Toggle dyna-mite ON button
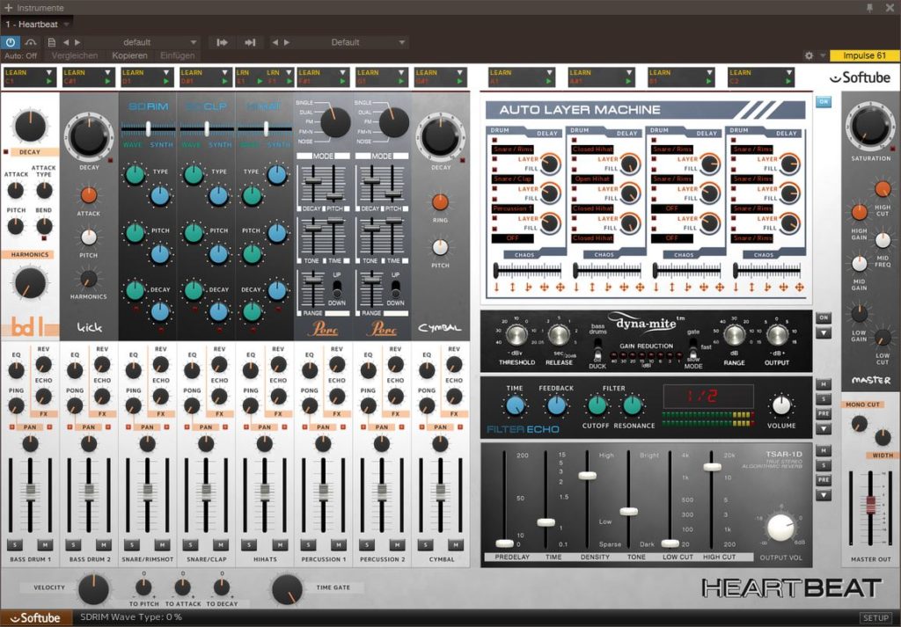Image resolution: width=901 pixels, height=627 pixels. click(824, 317)
